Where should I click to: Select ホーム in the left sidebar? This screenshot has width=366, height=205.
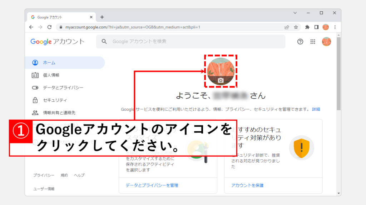[49, 63]
